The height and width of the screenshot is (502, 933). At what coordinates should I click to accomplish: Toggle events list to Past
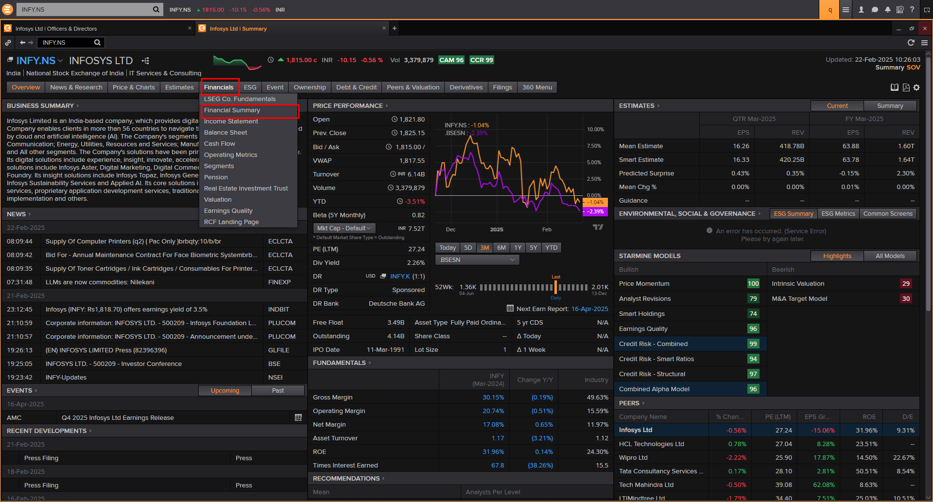278,391
